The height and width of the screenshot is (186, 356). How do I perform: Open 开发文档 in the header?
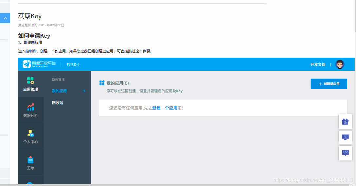(x=318, y=65)
